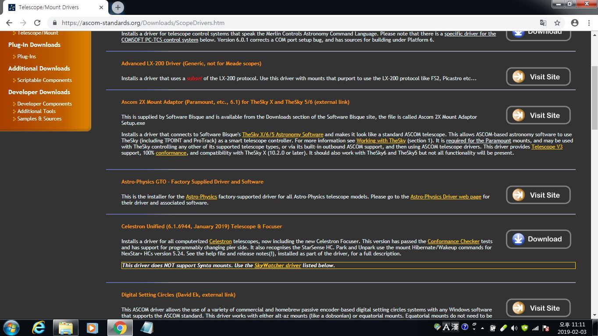Image resolution: width=598 pixels, height=336 pixels.
Task: Open the Astro-Physics link
Action: pos(201,197)
